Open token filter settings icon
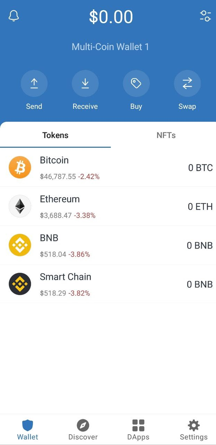The image size is (216, 445). click(205, 16)
